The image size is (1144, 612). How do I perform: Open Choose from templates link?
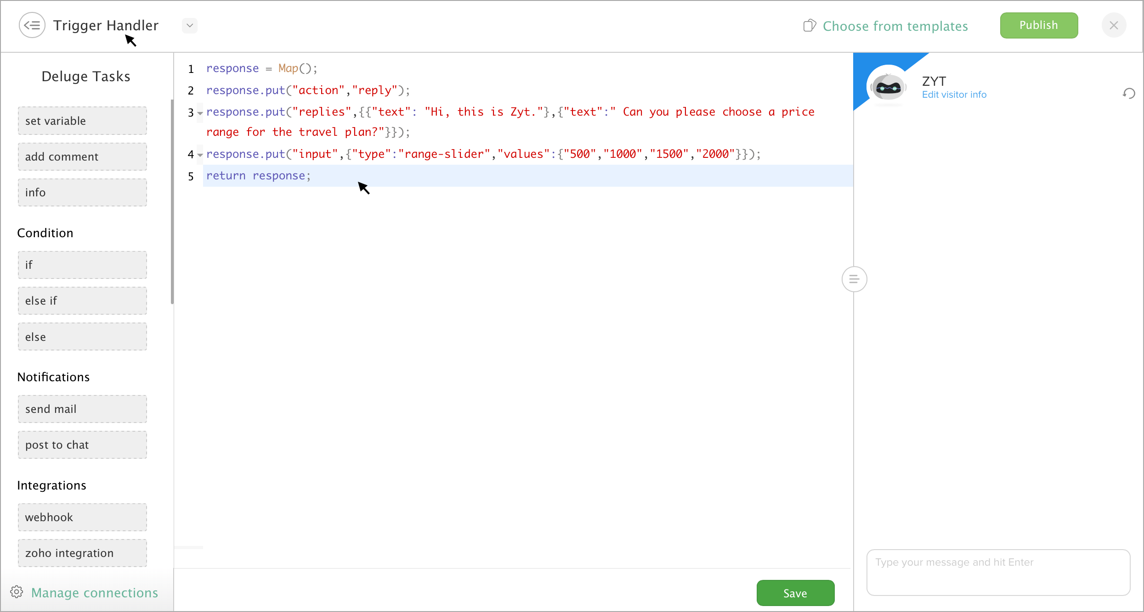point(895,26)
